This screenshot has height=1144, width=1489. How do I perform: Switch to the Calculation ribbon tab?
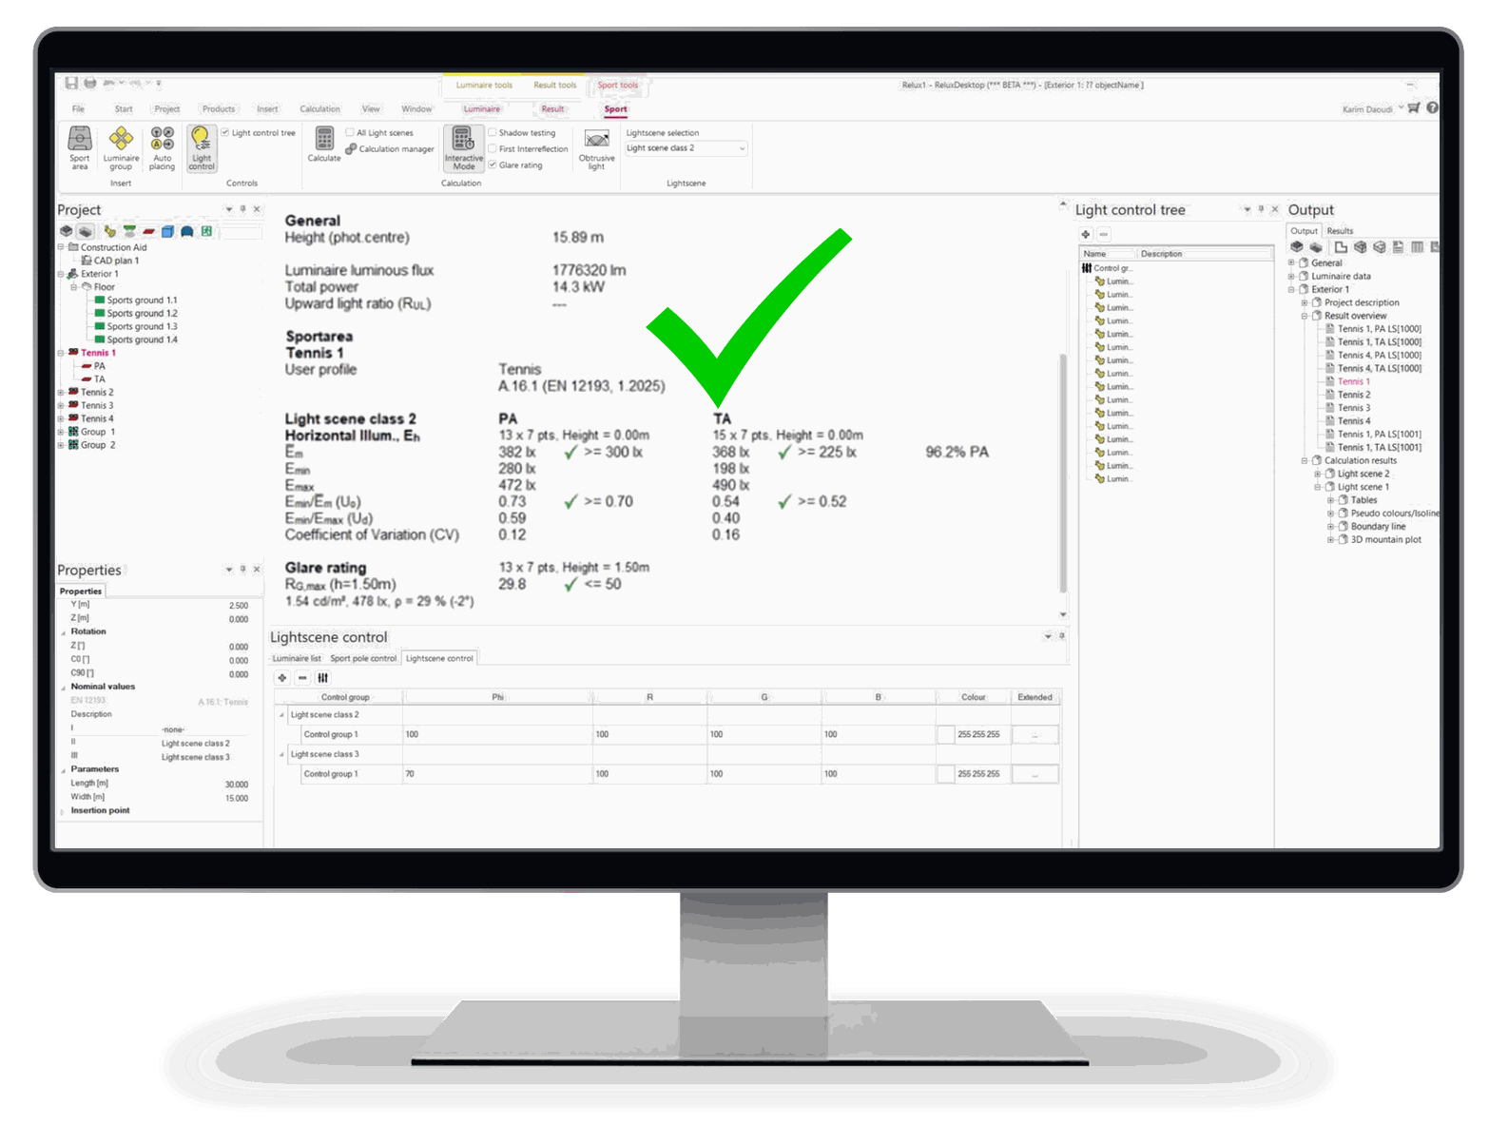pyautogui.click(x=319, y=109)
